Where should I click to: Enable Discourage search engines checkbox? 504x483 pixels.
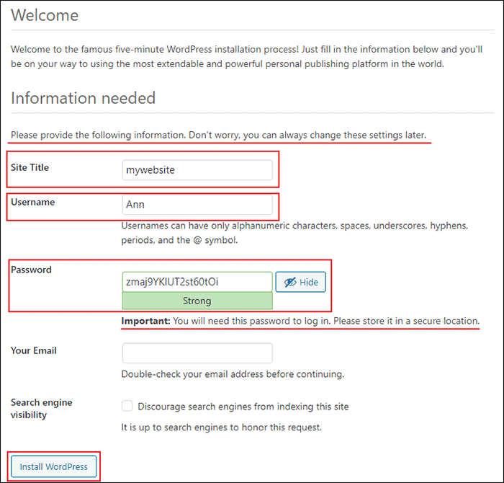click(x=127, y=406)
